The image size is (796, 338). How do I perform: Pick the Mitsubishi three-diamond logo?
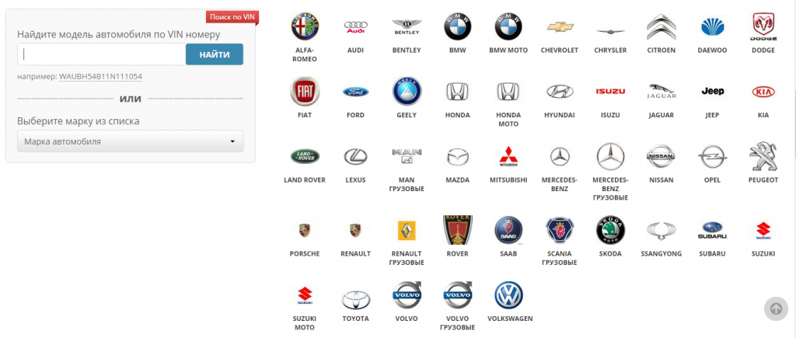coord(508,157)
